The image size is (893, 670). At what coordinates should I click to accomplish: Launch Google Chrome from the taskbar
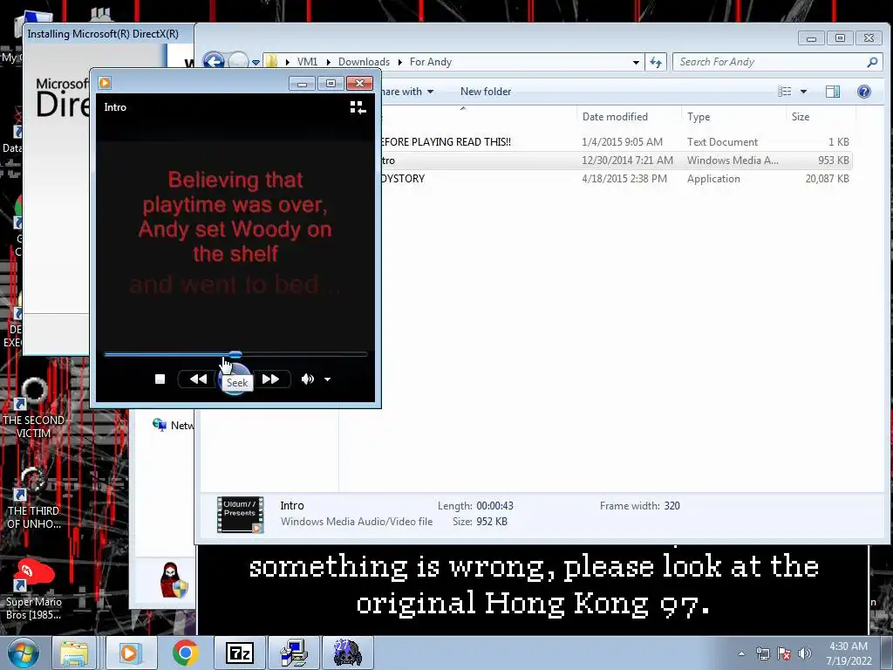coord(185,653)
